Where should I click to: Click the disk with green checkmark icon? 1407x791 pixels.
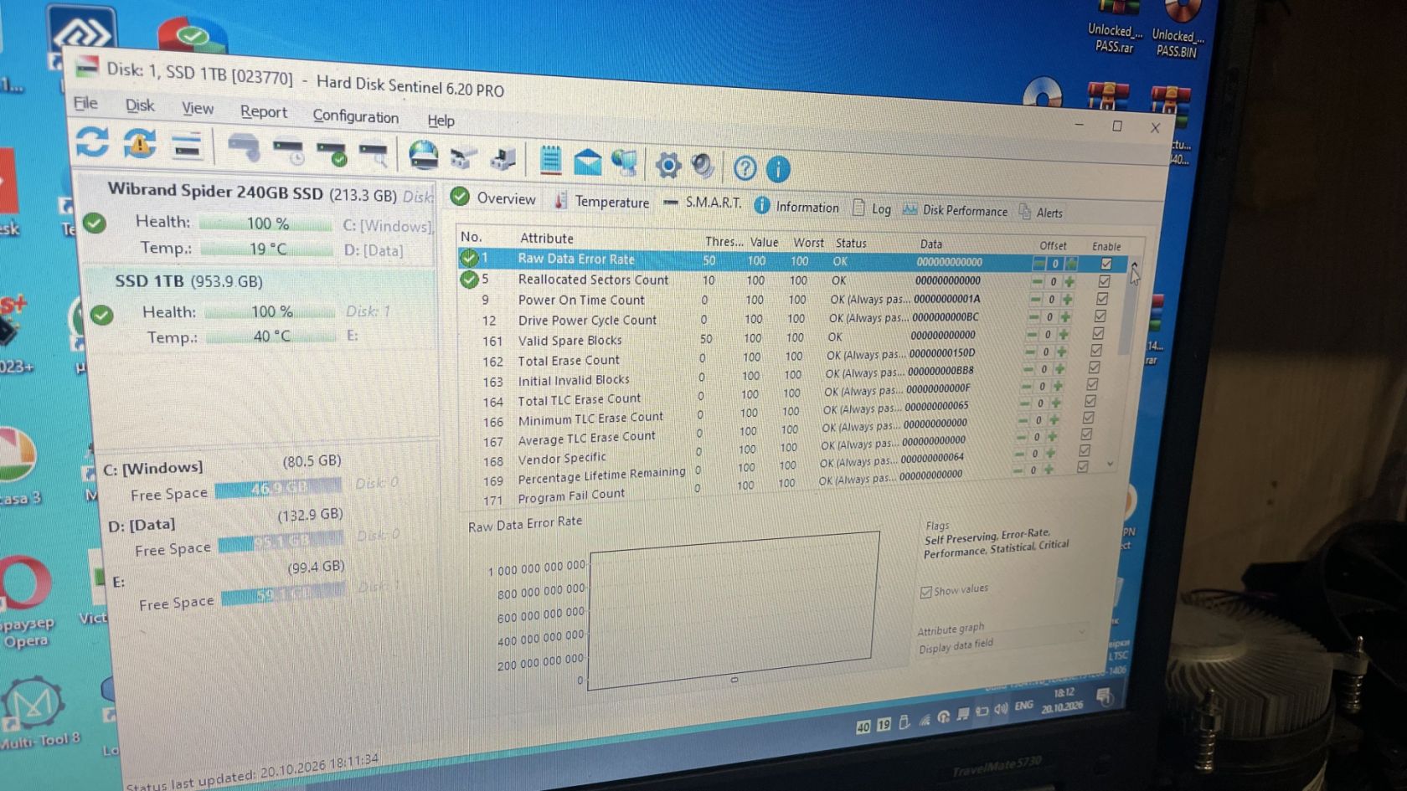click(x=332, y=153)
